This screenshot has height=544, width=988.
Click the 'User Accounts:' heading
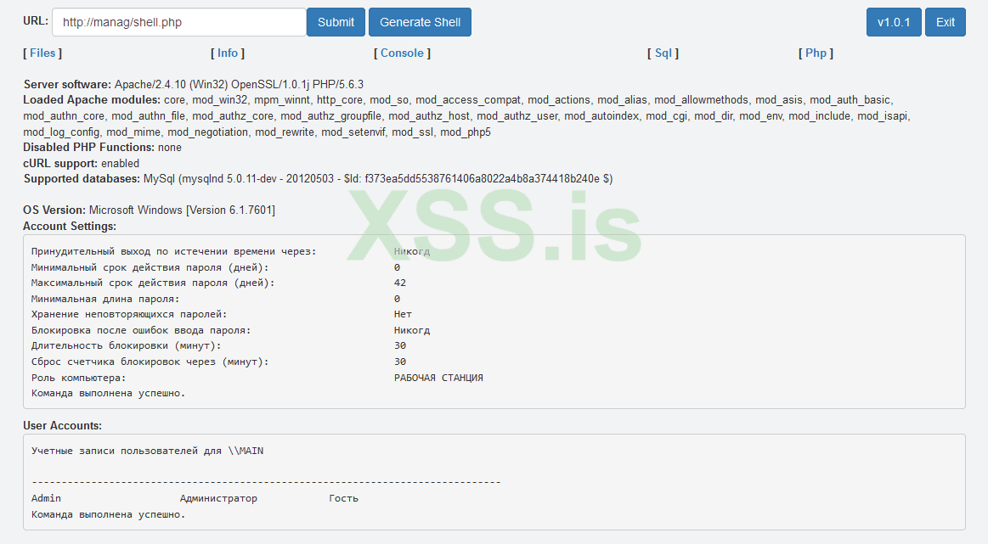[x=62, y=426]
